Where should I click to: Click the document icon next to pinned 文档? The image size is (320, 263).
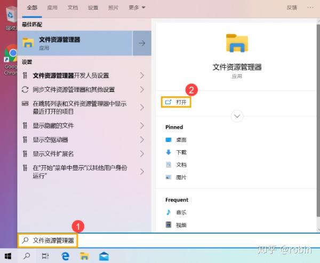coord(169,165)
